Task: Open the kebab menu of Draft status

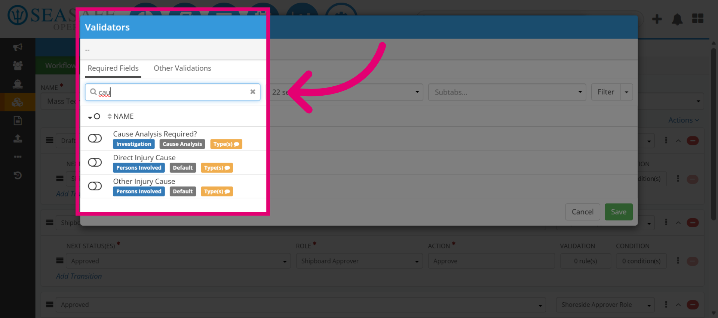Action: point(666,140)
